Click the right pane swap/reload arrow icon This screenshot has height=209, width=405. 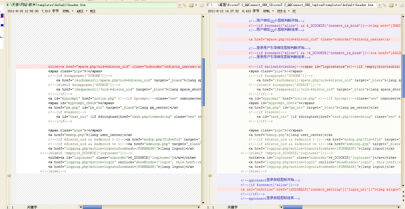point(384,5)
